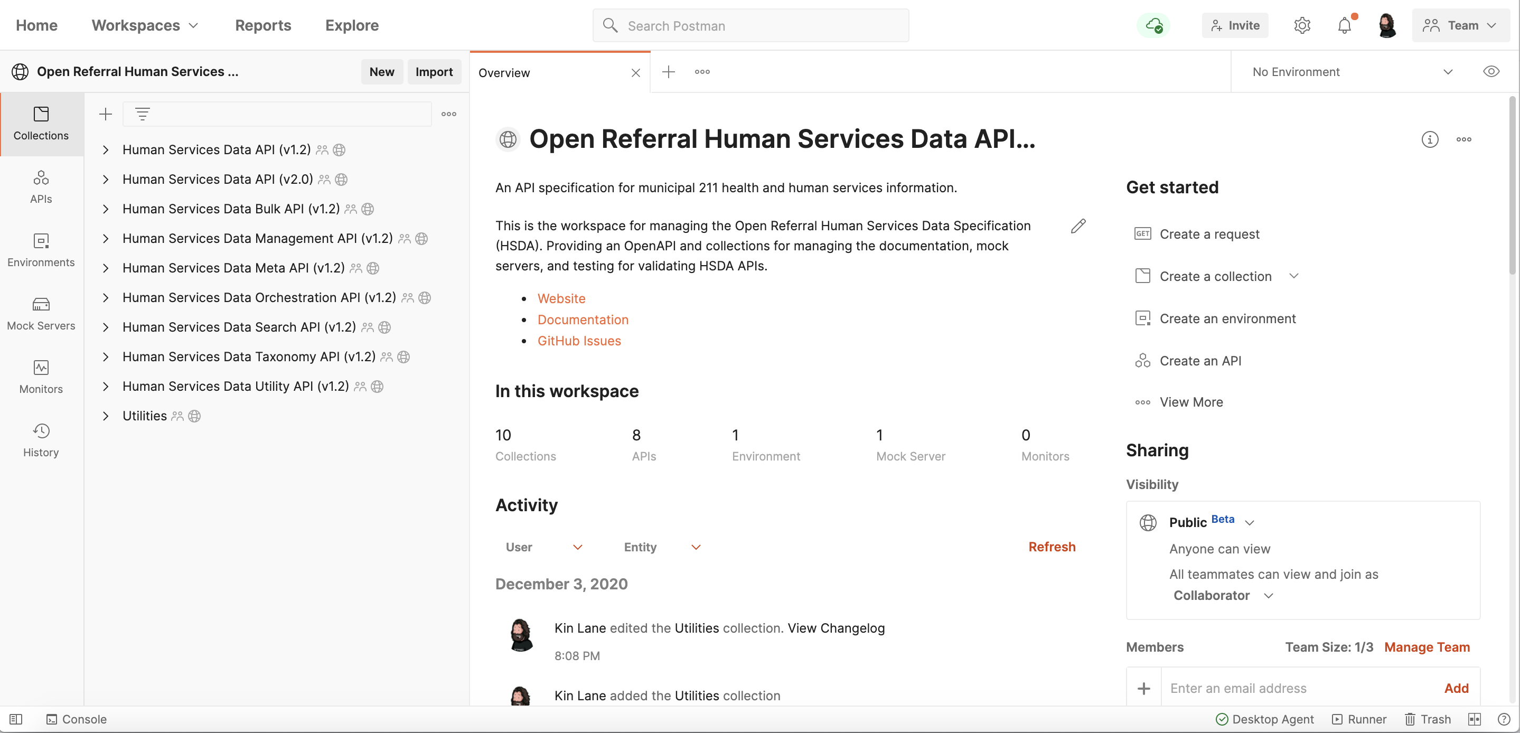Open the APIs sidebar panel
Screen dimensions: 1520x733
coord(41,187)
